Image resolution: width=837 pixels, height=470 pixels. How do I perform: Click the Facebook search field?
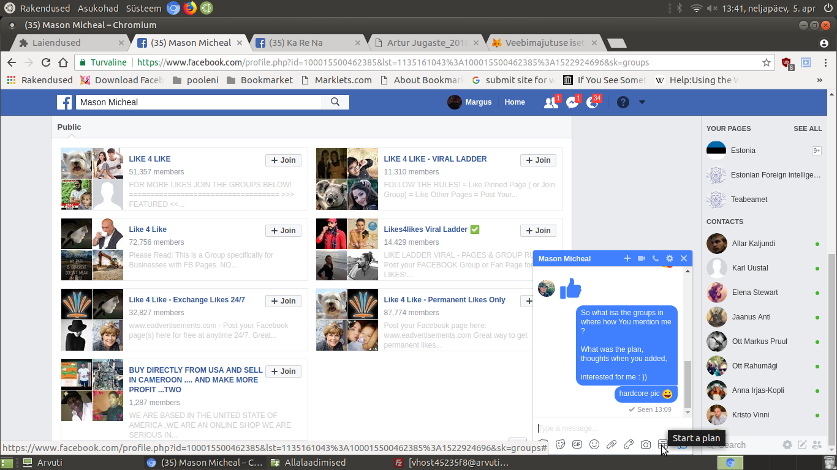199,102
